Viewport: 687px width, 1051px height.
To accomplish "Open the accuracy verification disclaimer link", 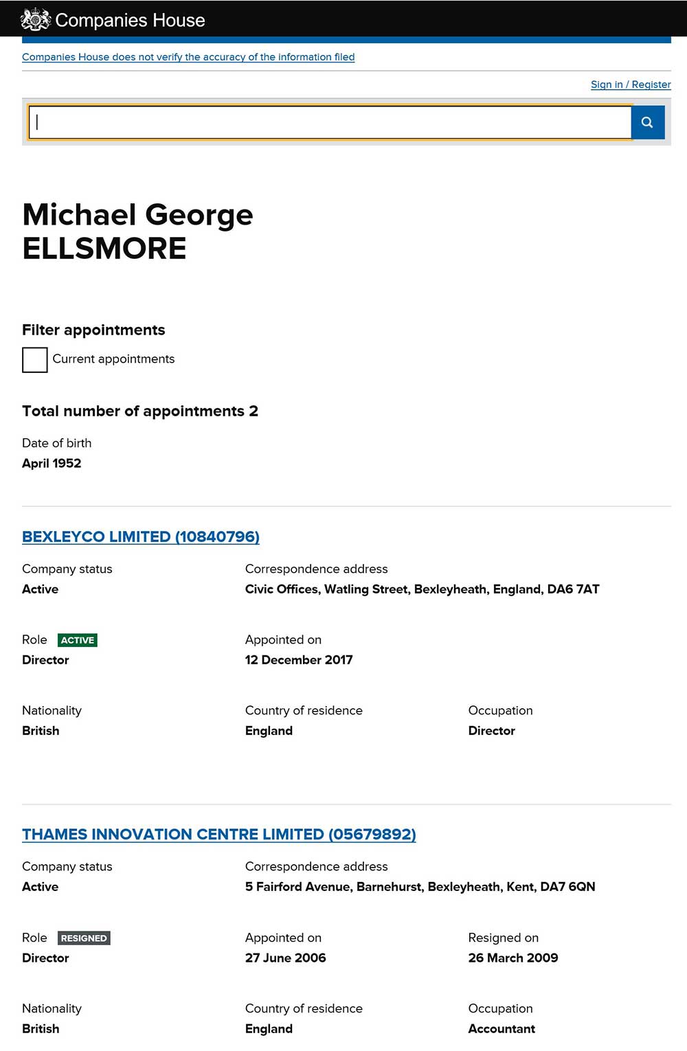I will [x=188, y=57].
